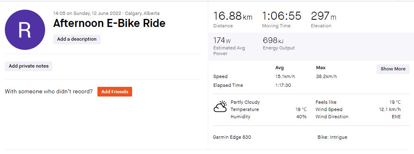Click the partly cloudy weather icon

pos(220,106)
